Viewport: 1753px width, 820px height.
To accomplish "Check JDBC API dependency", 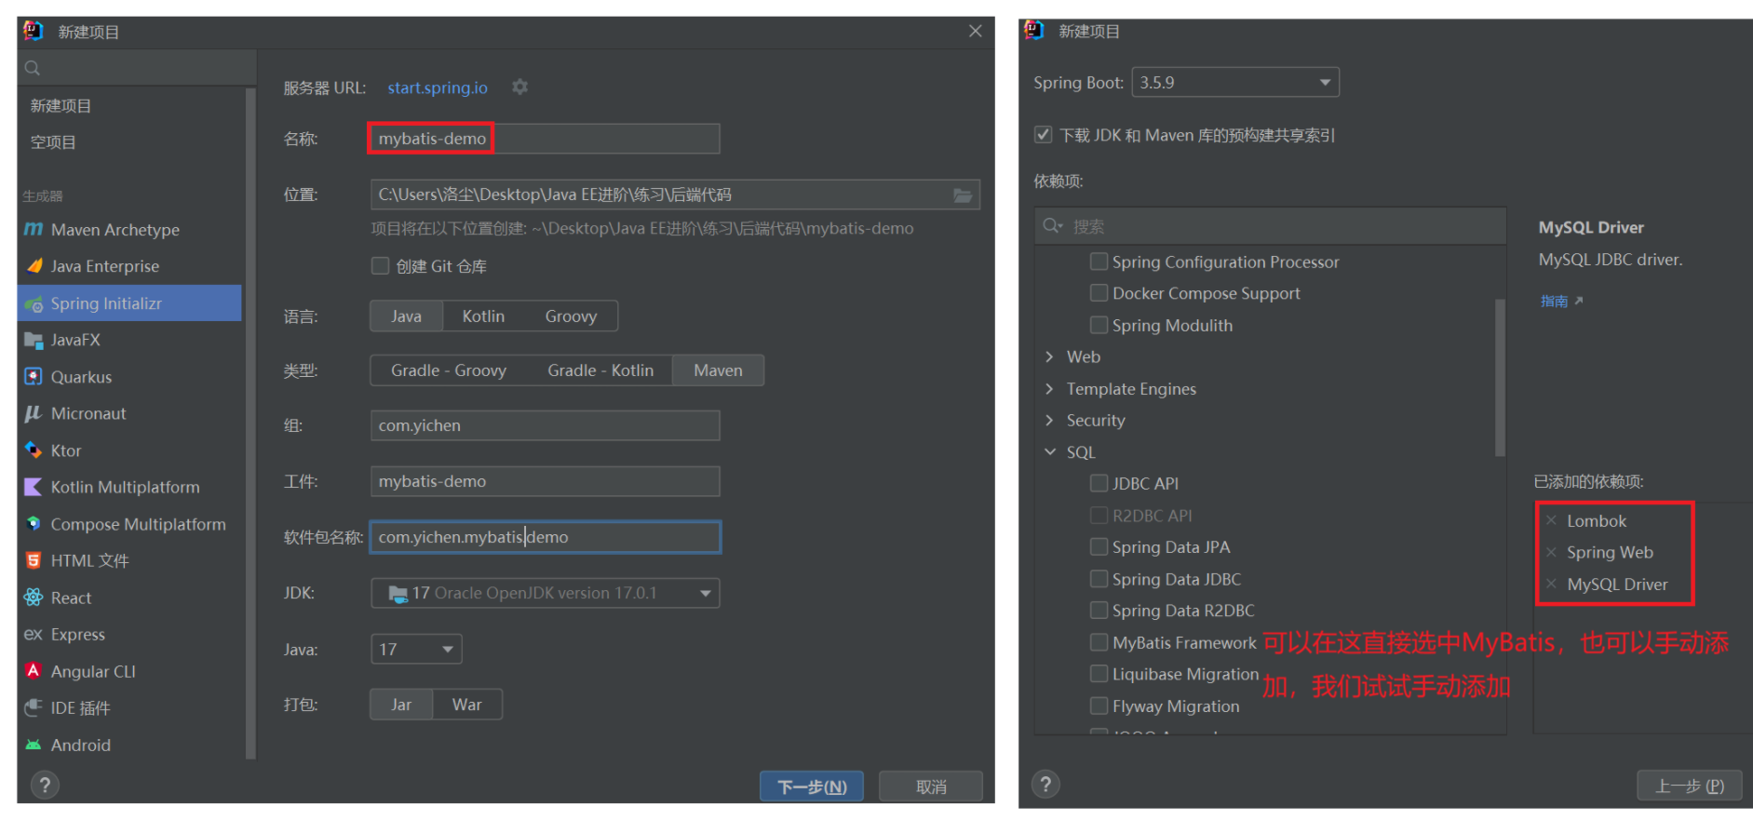I will tap(1099, 483).
